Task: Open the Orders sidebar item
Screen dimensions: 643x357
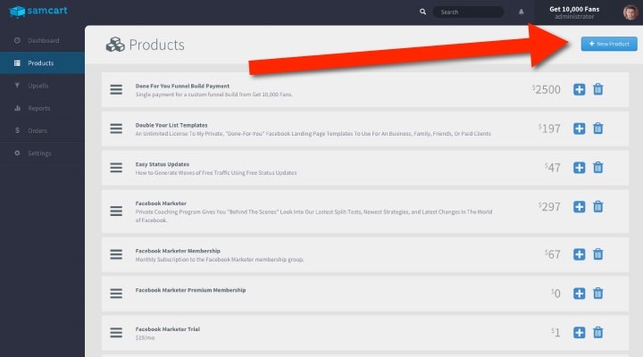Action: 42,130
